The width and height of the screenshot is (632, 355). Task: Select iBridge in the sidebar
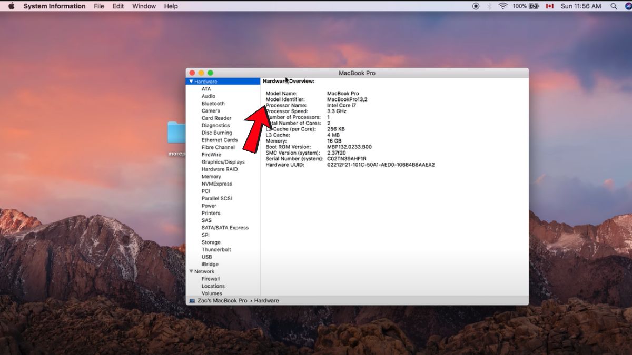click(210, 265)
